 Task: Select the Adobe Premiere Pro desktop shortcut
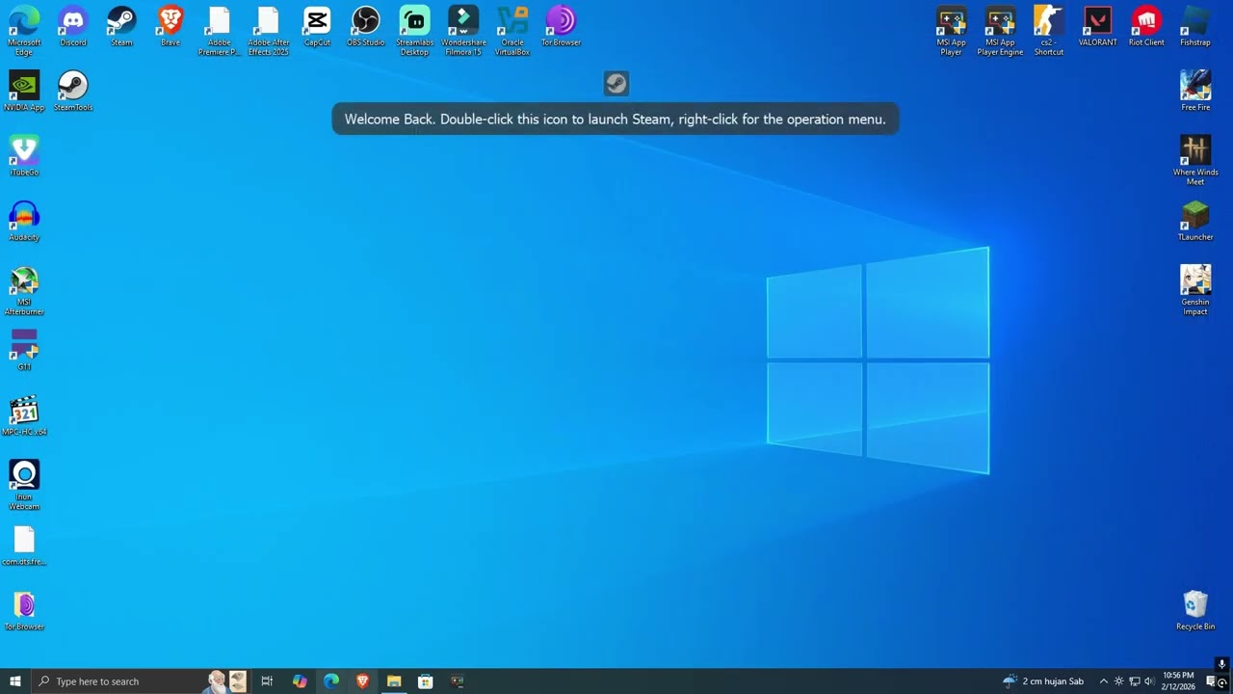point(219,31)
